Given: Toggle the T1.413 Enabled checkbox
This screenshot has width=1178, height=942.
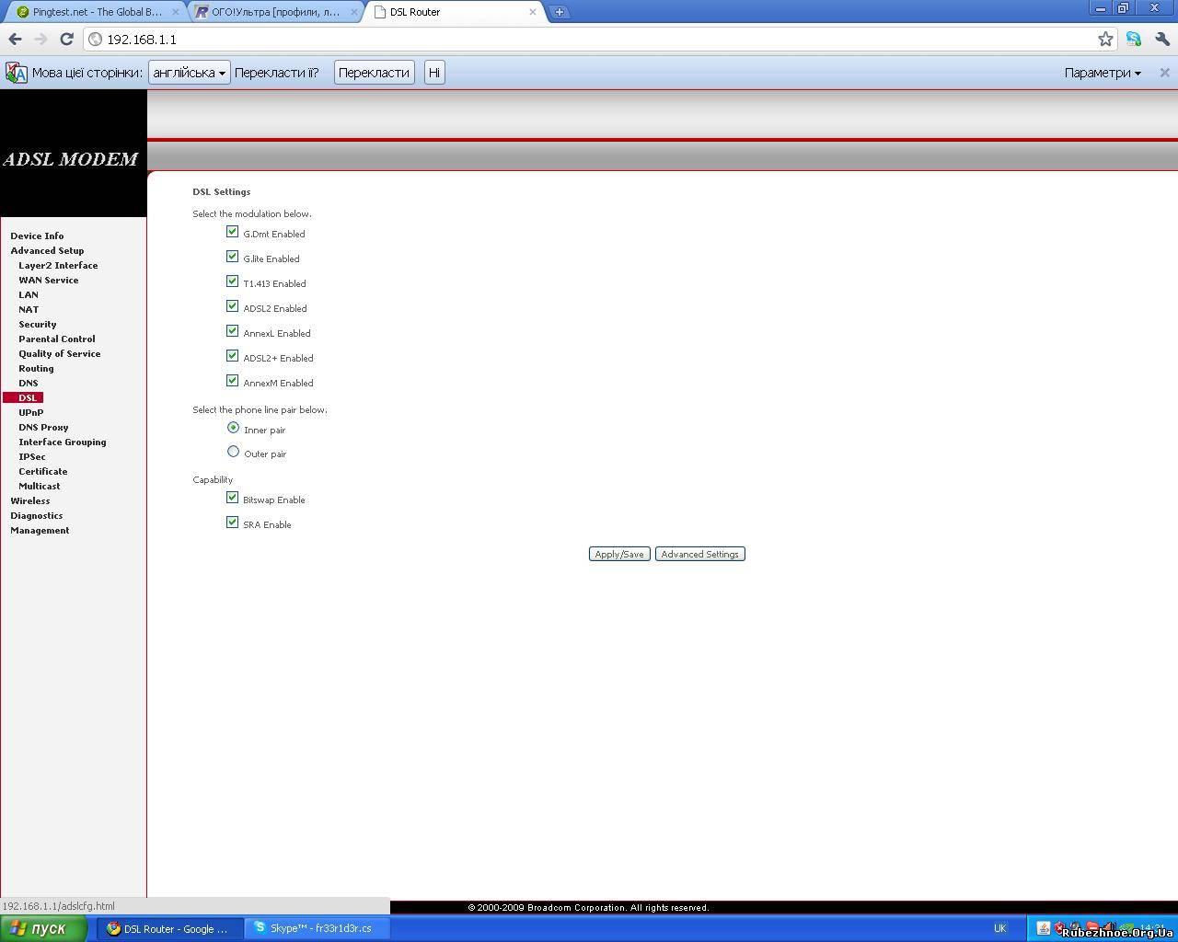Looking at the screenshot, I should pos(232,281).
